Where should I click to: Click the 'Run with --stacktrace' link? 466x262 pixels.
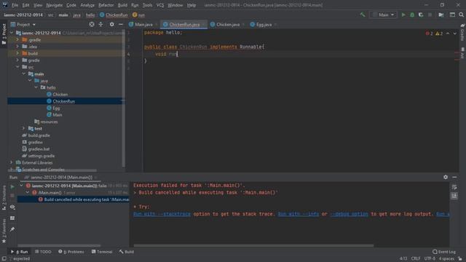tap(162, 214)
